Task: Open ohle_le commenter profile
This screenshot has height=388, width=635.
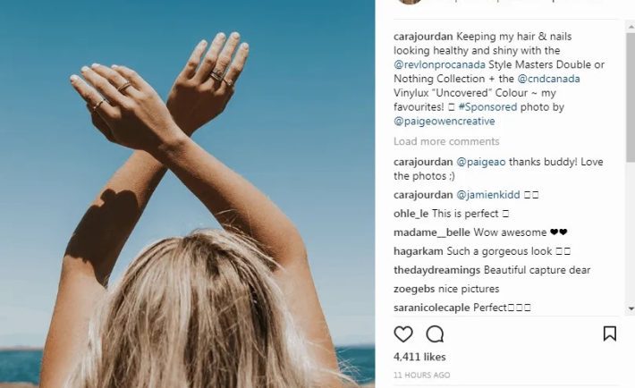Action: click(411, 214)
